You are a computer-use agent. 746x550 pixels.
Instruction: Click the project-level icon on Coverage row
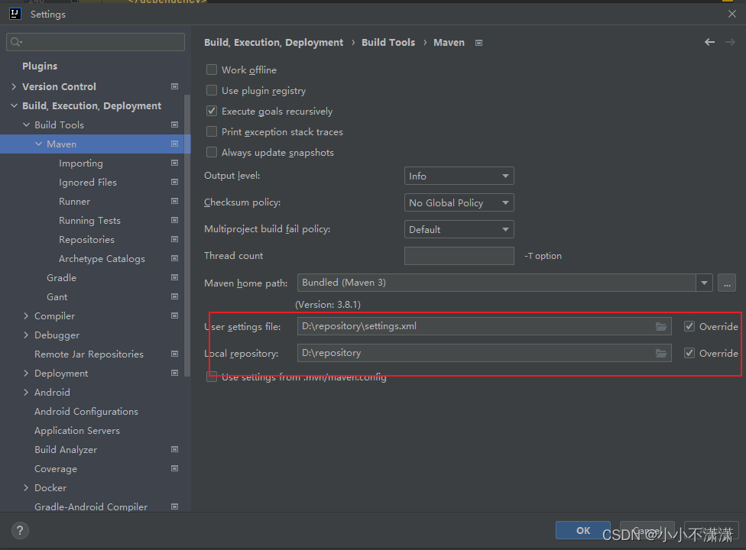click(x=174, y=468)
